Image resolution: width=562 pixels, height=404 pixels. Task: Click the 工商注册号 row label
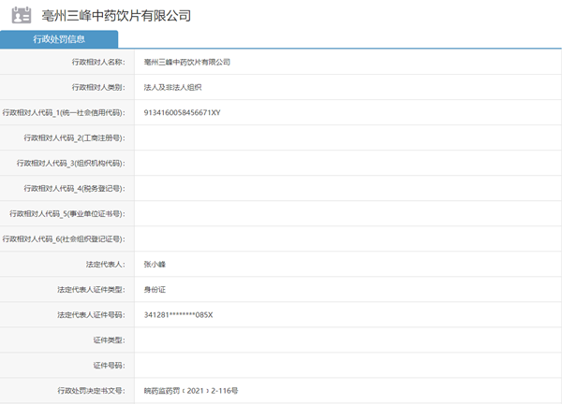pos(73,137)
